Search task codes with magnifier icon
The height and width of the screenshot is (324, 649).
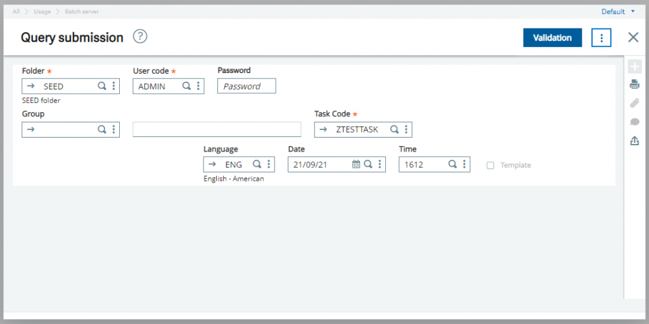coord(394,129)
